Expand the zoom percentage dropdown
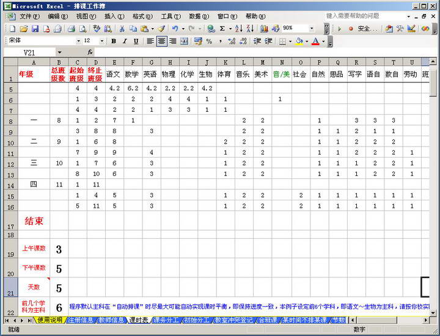Image resolution: width=440 pixels, height=336 pixels. point(312,29)
